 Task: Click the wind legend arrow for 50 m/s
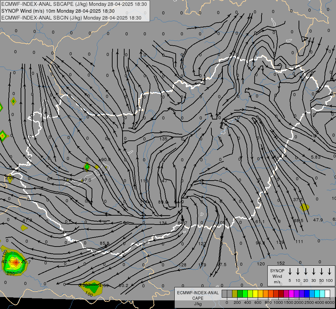(x=322, y=272)
